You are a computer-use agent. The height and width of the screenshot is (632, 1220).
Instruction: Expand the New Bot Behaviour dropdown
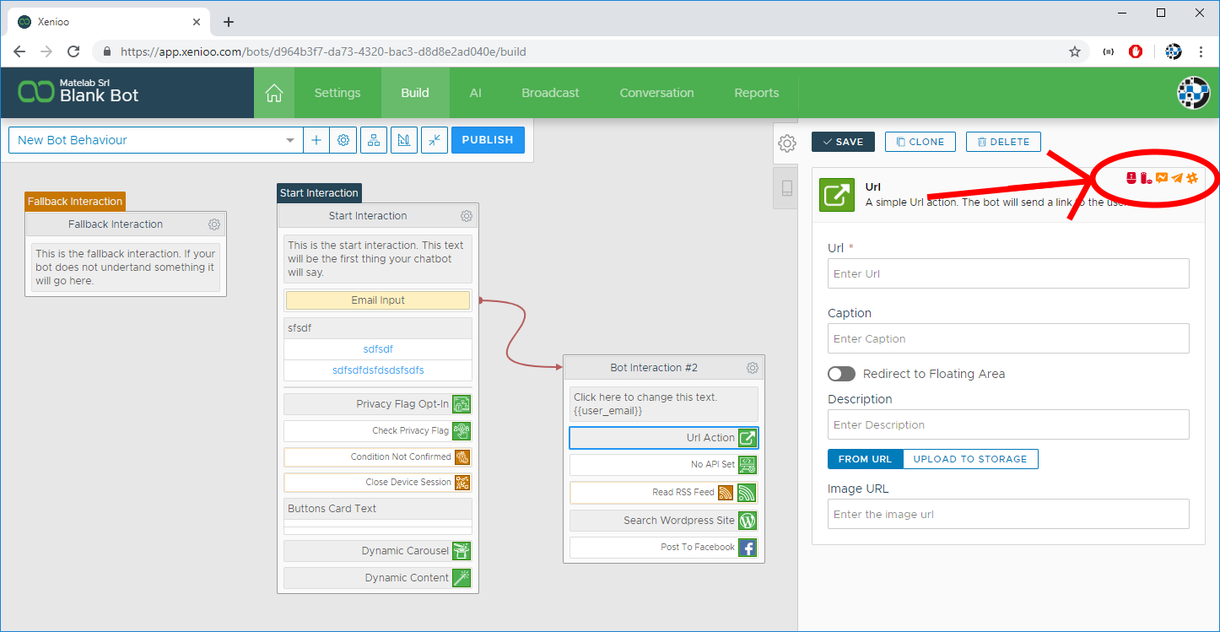pyautogui.click(x=290, y=140)
